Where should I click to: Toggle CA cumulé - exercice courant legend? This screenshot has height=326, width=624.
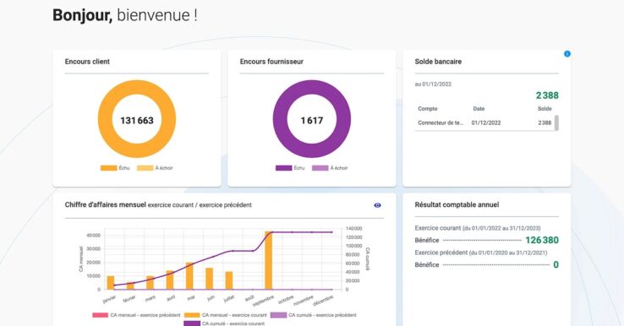click(x=224, y=323)
